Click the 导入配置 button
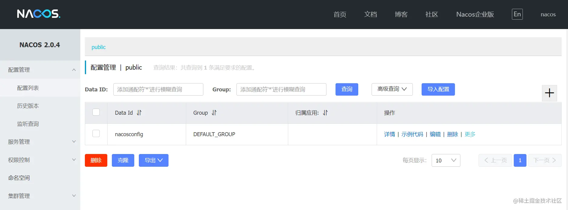This screenshot has height=210, width=568. (438, 89)
